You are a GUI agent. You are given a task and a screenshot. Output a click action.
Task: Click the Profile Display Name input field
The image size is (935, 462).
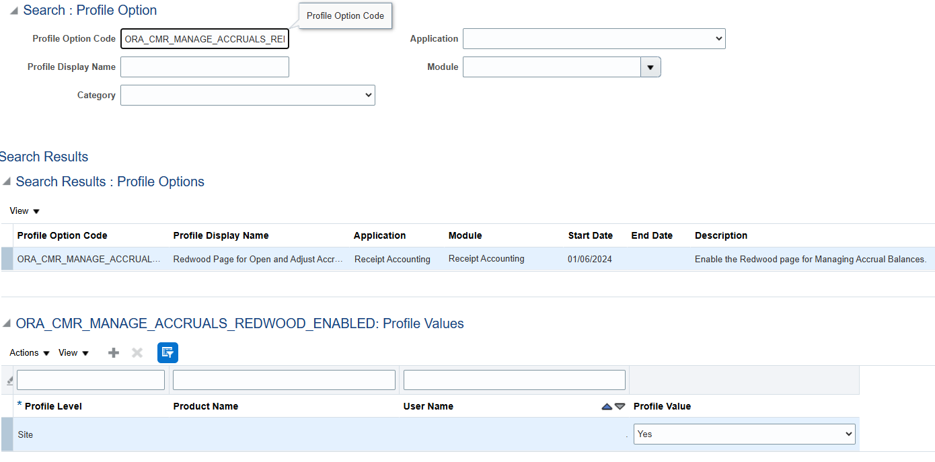(204, 67)
